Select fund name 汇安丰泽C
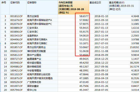140x92 pixels. tap(33, 32)
